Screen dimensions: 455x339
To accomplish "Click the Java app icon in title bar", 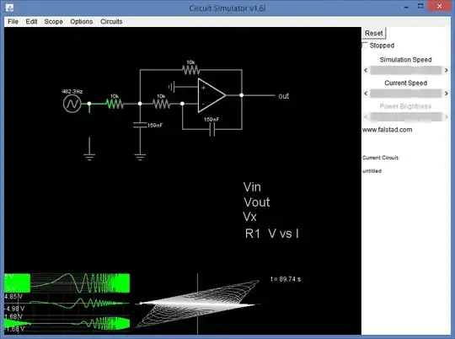I will point(9,8).
